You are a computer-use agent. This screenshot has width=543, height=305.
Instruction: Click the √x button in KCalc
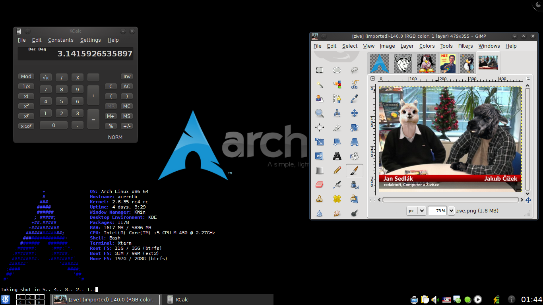pos(46,78)
